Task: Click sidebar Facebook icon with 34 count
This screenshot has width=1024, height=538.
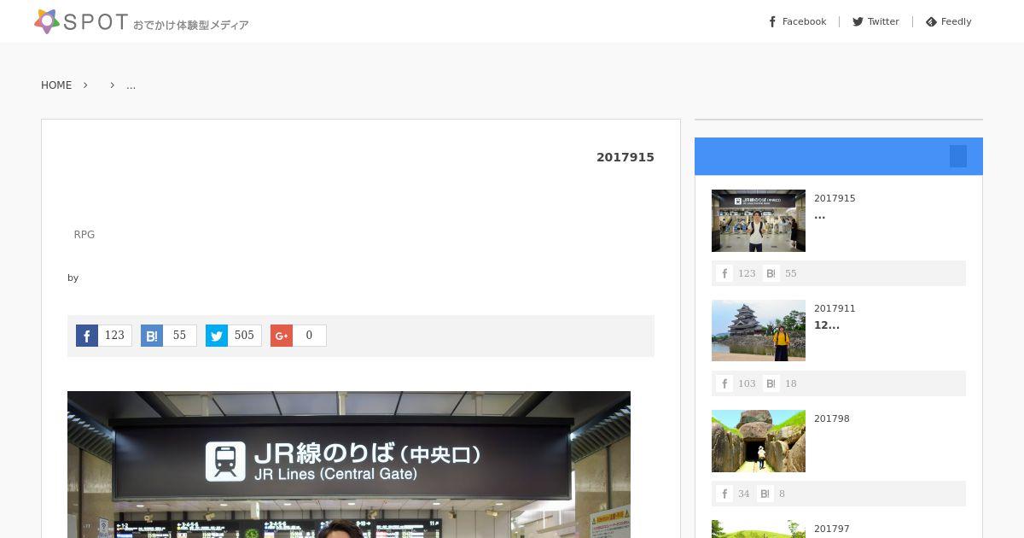Action: [x=724, y=494]
